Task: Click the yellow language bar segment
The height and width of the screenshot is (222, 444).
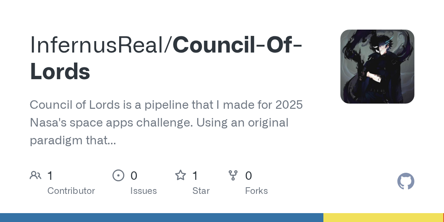Action: (x=383, y=218)
